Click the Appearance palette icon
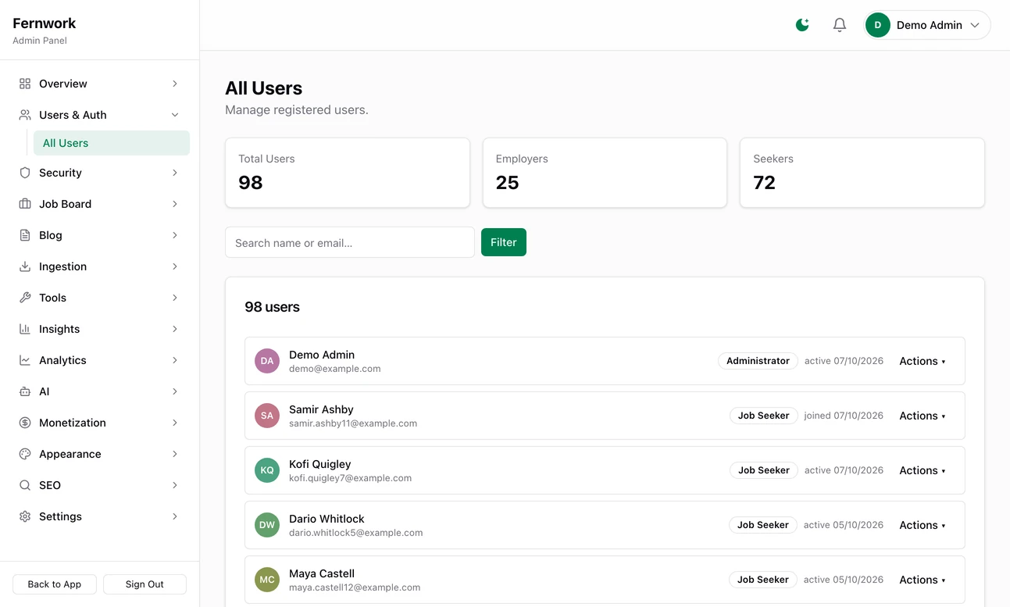This screenshot has width=1010, height=607. coord(25,454)
